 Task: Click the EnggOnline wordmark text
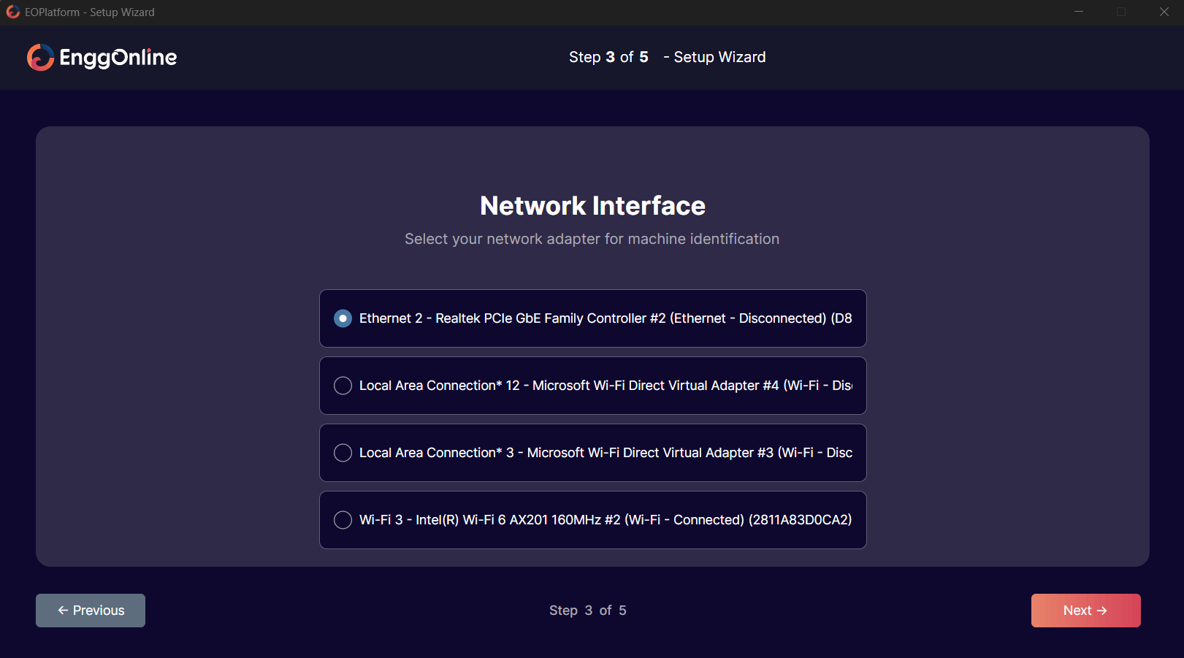118,58
